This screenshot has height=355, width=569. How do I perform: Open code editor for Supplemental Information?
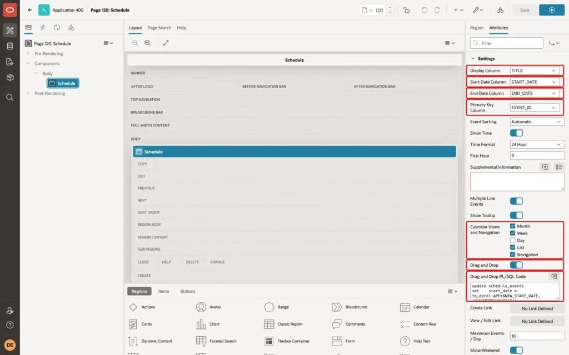(545, 167)
